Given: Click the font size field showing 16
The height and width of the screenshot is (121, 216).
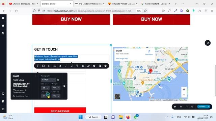Looking at the screenshot, I should (x=44, y=88).
